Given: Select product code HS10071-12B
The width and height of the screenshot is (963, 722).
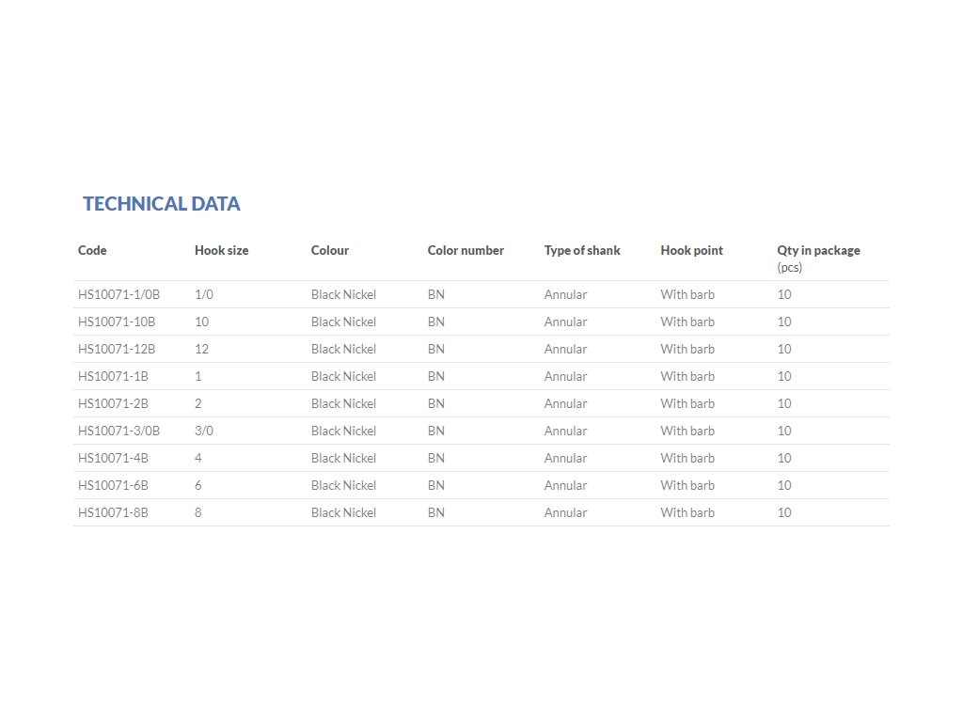Looking at the screenshot, I should [x=117, y=349].
